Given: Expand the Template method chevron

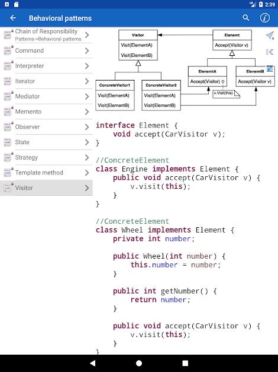Looking at the screenshot, I should 87,173.
